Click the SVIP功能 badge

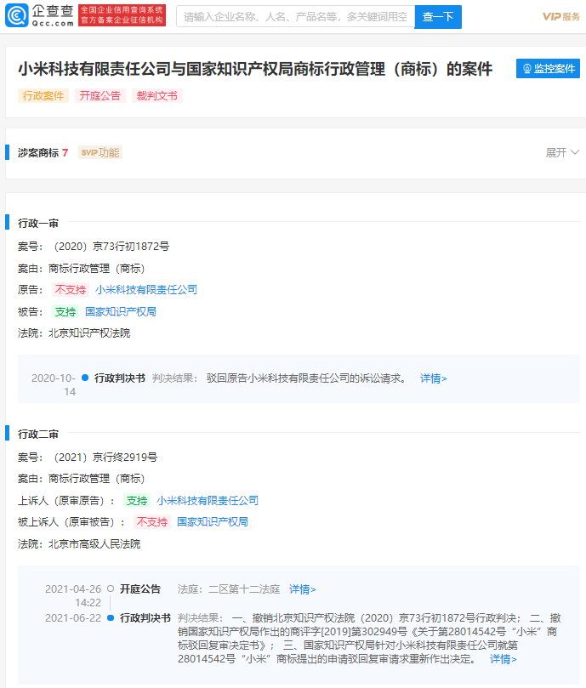pyautogui.click(x=100, y=152)
